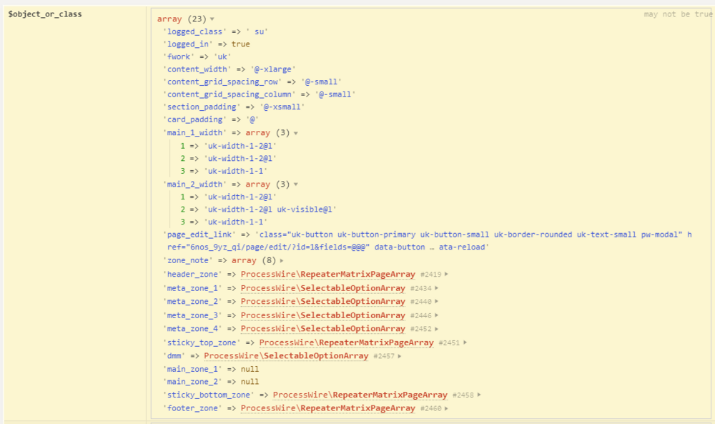
Task: Expand 'sticky_top_zone' RepeaterMatrixPageArray #2451
Action: point(465,342)
